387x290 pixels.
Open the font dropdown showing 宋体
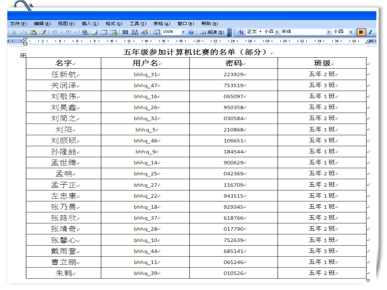point(328,32)
